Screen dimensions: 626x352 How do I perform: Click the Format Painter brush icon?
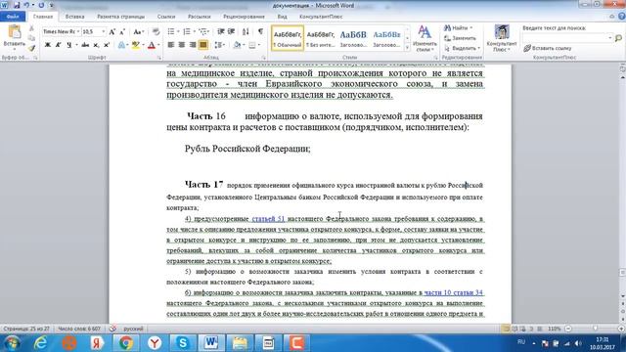[31, 48]
